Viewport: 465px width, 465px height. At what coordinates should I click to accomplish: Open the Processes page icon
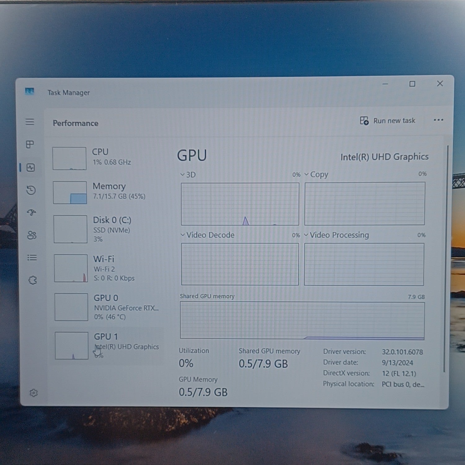click(30, 144)
